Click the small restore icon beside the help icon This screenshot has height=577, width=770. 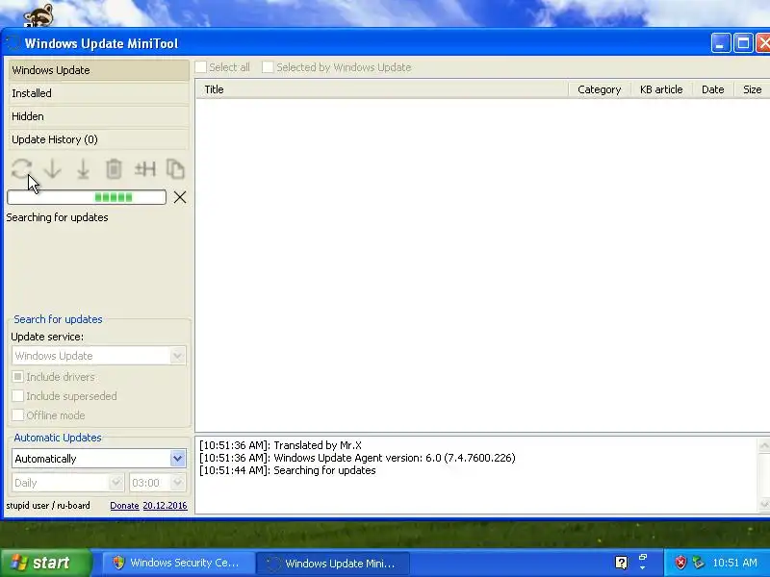coord(642,558)
